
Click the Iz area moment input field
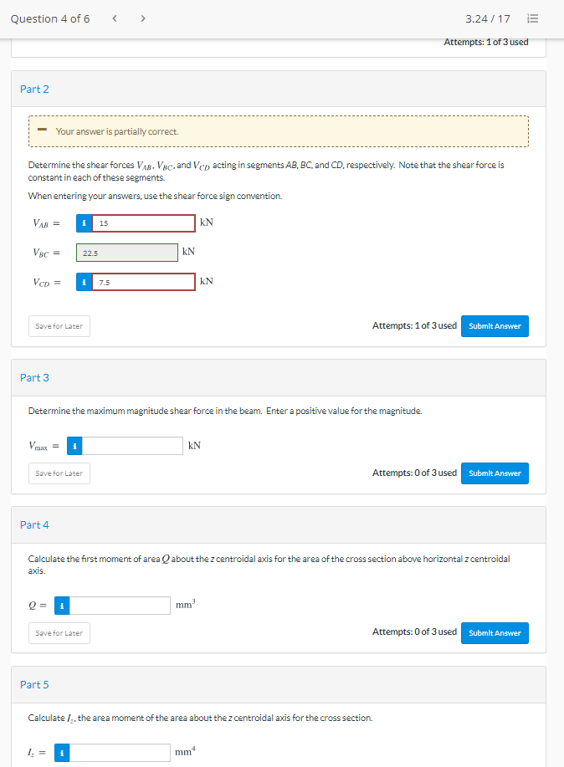tap(120, 753)
